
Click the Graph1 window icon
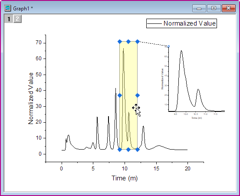[7, 8]
